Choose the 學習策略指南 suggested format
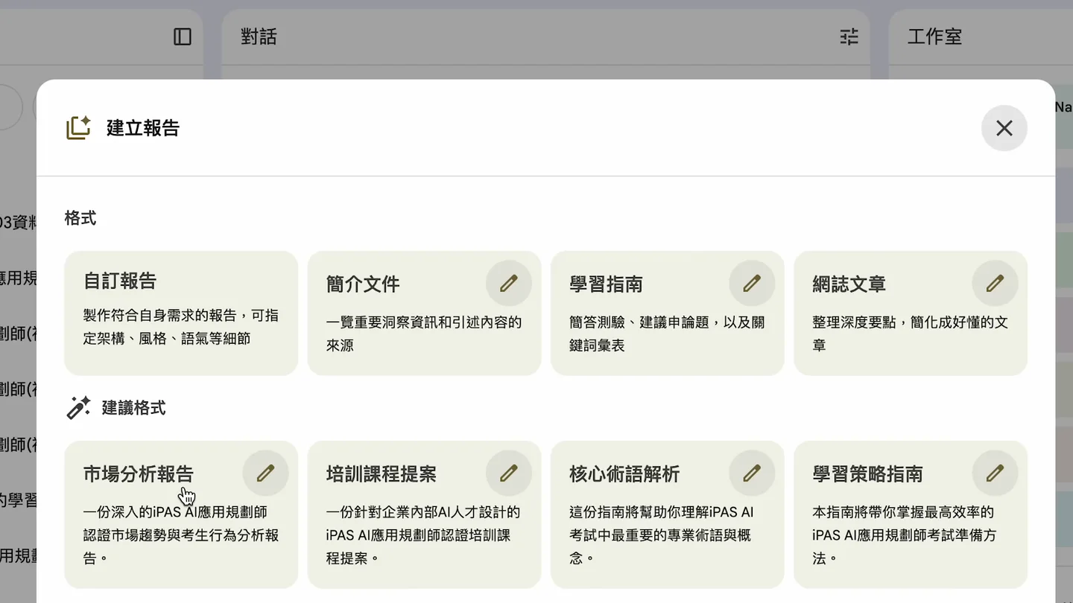Viewport: 1073px width, 603px height. [911, 514]
